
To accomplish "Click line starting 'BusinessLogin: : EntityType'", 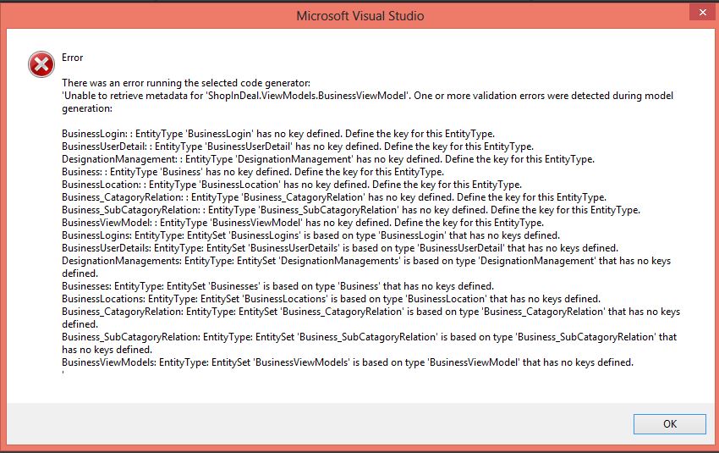I will (278, 134).
